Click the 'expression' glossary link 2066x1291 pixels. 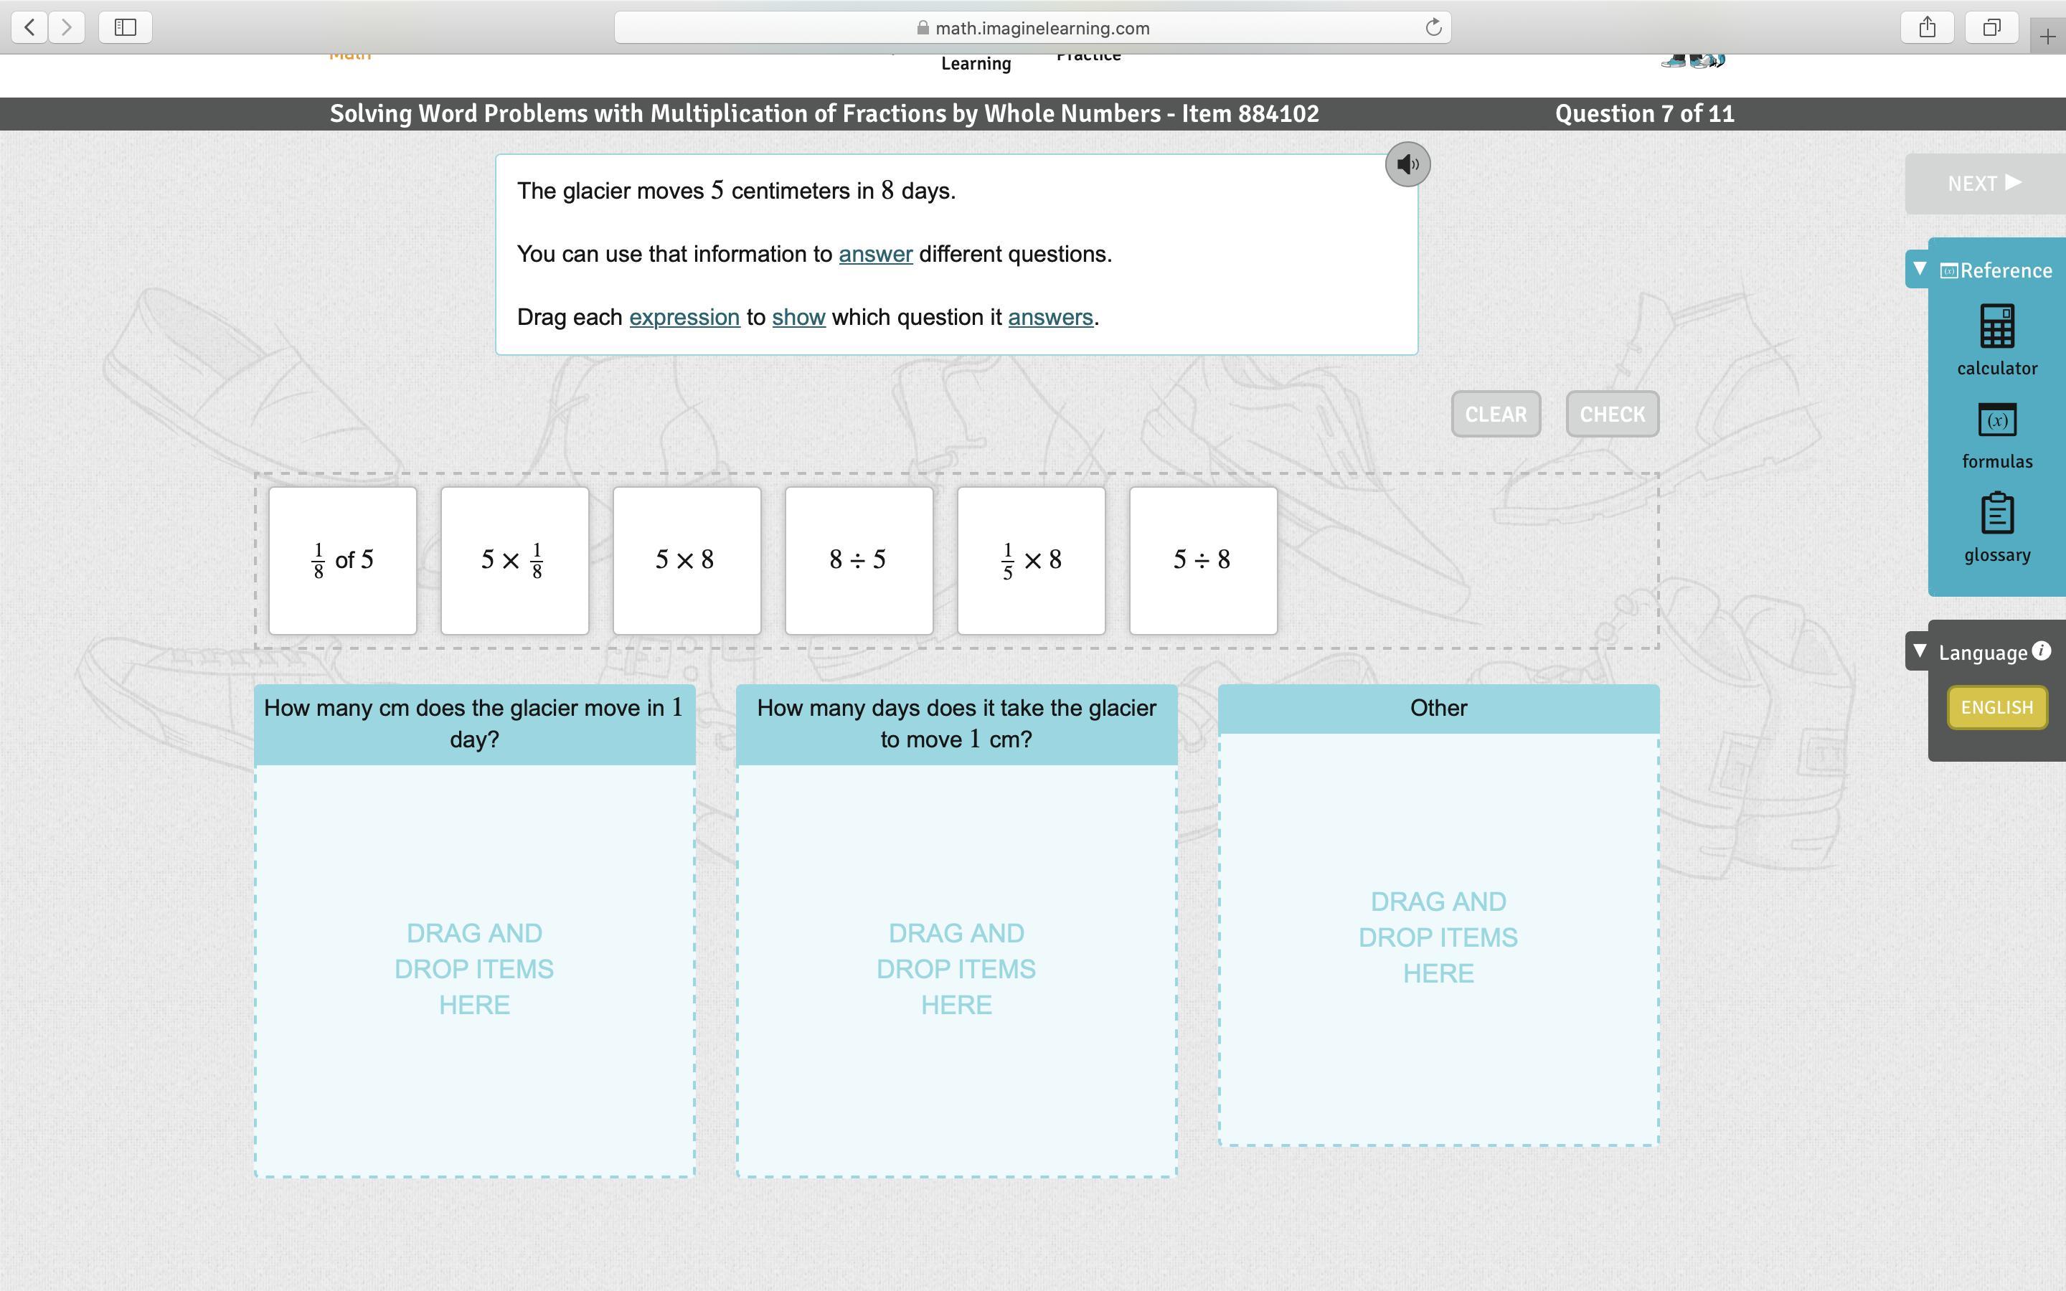(684, 318)
